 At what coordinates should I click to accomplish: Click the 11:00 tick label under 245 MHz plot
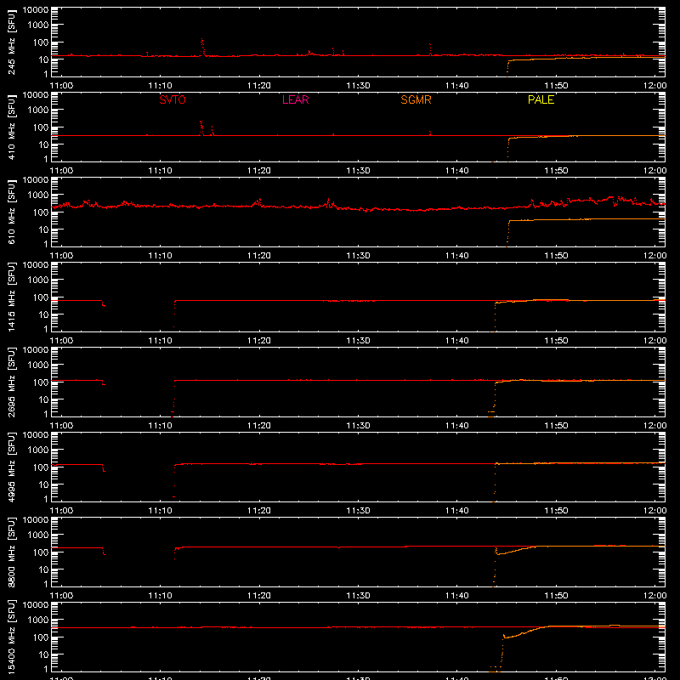[61, 86]
